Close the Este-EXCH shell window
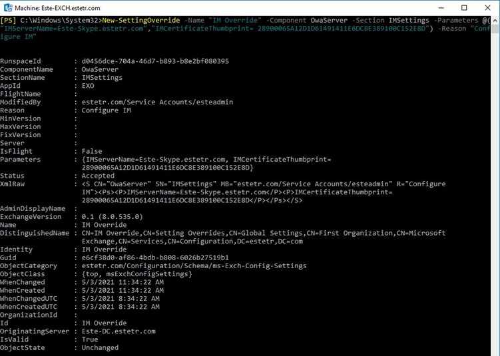Viewport: 500px width, 356px height. pos(487,8)
